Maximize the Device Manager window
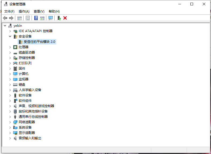Viewport: 211px width, 154px height. [x=192, y=4]
